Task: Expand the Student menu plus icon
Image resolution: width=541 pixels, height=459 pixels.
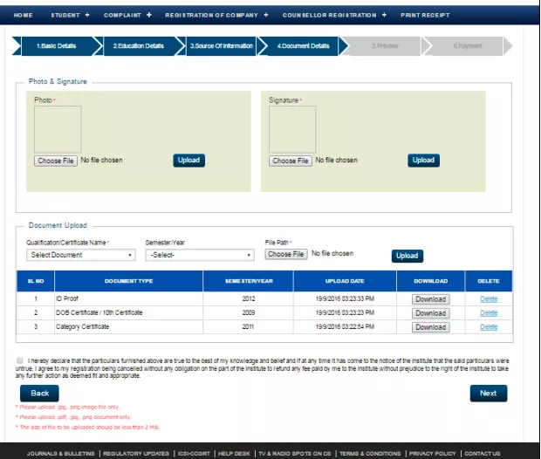Action: click(89, 16)
